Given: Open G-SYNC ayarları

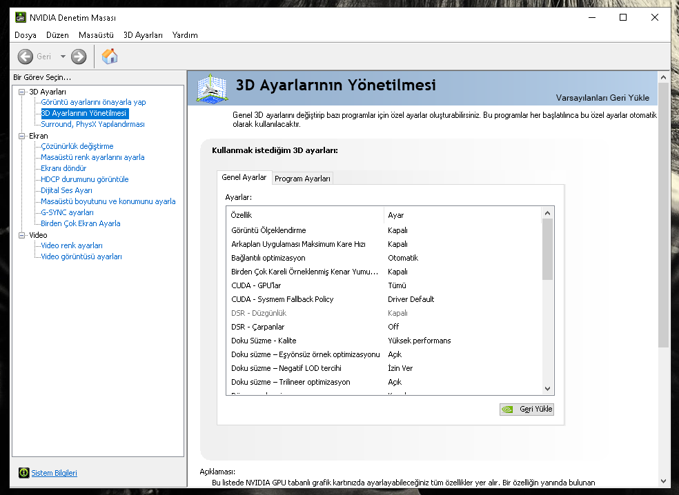Looking at the screenshot, I should pos(67,212).
